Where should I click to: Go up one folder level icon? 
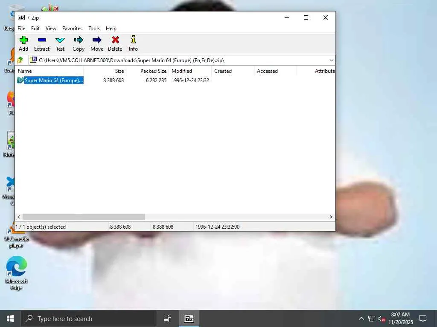click(x=20, y=60)
